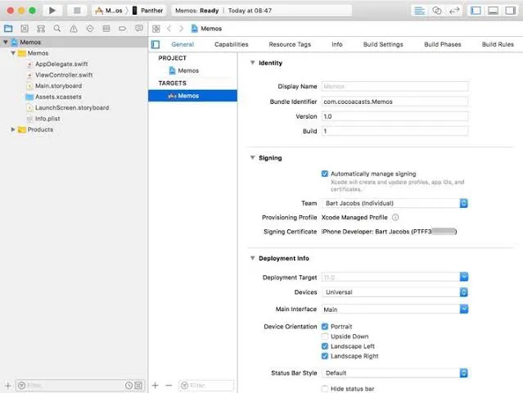Screen dimensions: 523x393
Task: Switch to the Capabilities tab
Action: pyautogui.click(x=232, y=44)
